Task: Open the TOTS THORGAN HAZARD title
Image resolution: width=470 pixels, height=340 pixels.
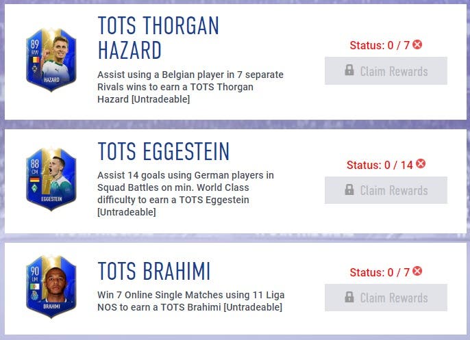Action: pos(158,38)
